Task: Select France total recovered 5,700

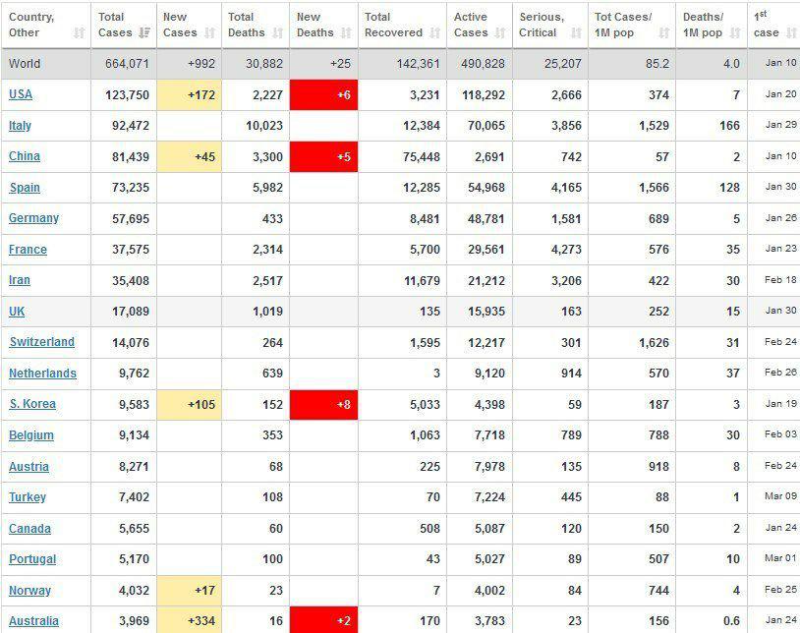Action: [x=425, y=250]
